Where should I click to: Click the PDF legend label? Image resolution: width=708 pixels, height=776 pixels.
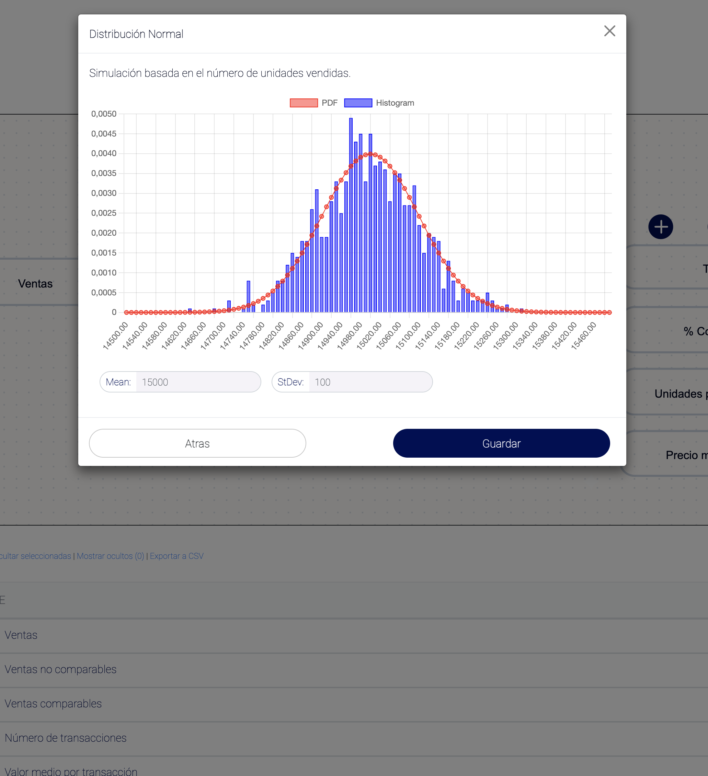click(329, 103)
